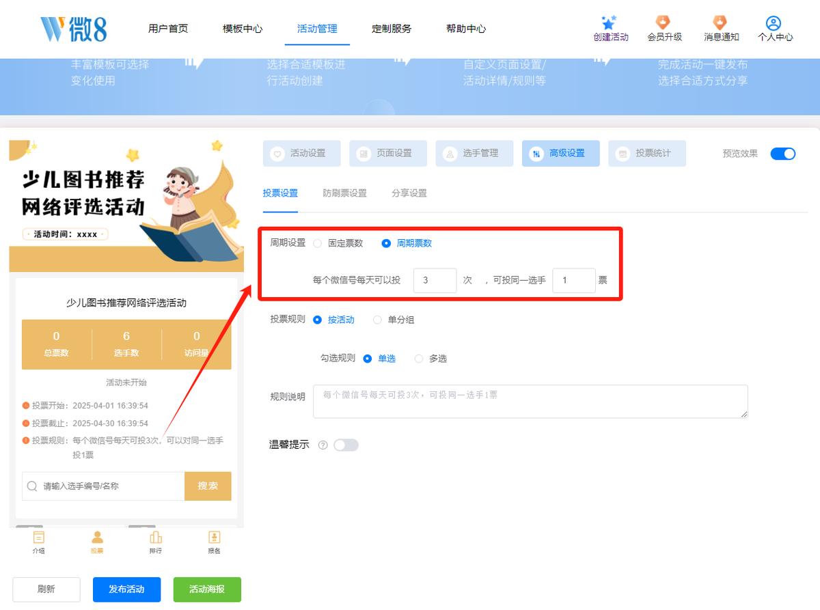This screenshot has height=610, width=820.
Task: Click the 投票开始 date line
Action: (85, 406)
